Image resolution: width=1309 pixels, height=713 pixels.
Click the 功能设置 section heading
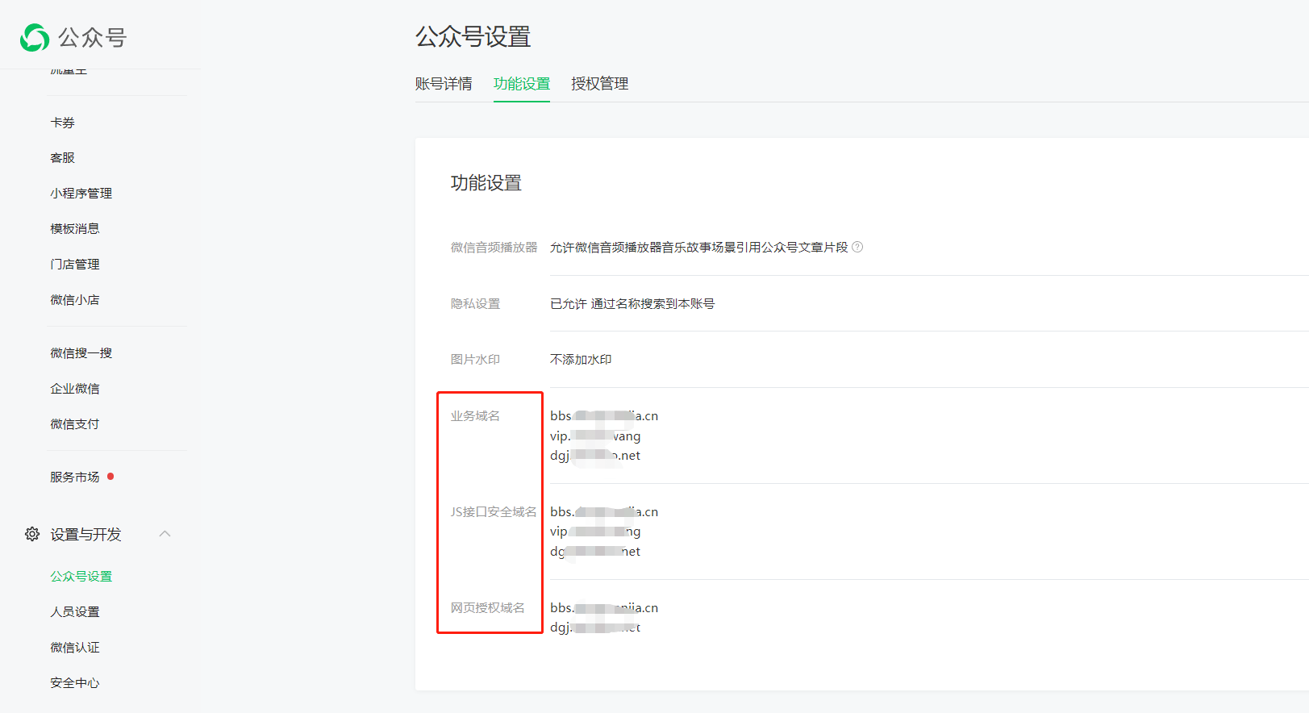pos(486,183)
